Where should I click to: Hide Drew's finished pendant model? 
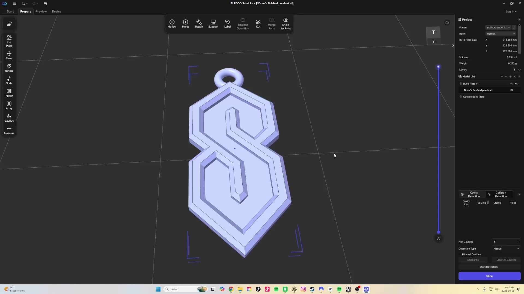click(x=512, y=90)
